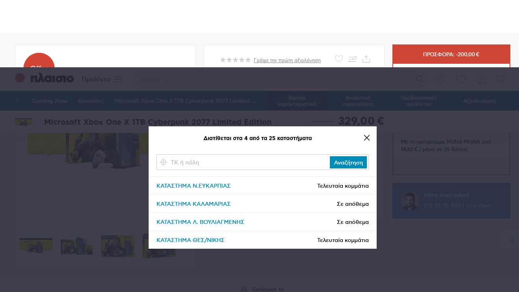Click the header search magnifier icon
Image resolution: width=519 pixels, height=292 pixels.
pyautogui.click(x=420, y=79)
